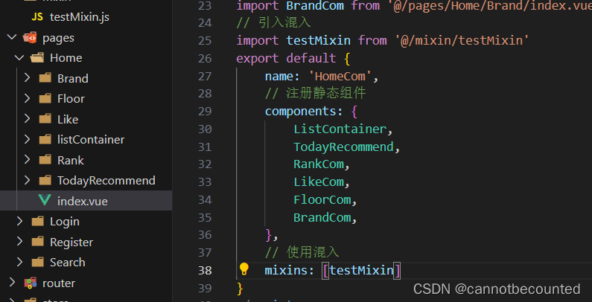The width and height of the screenshot is (592, 302).
Task: Expand the Rank folder chevron
Action: tap(27, 159)
